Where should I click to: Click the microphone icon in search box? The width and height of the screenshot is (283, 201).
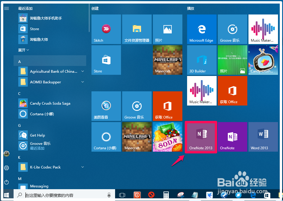[x=109, y=195]
